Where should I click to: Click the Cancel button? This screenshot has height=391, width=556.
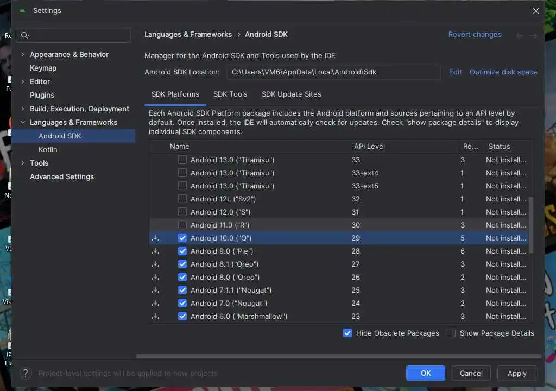(x=471, y=373)
